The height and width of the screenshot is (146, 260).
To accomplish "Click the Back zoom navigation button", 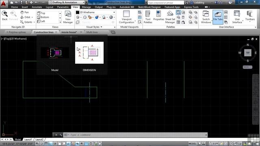I will pyautogui.click(x=4, y=16).
